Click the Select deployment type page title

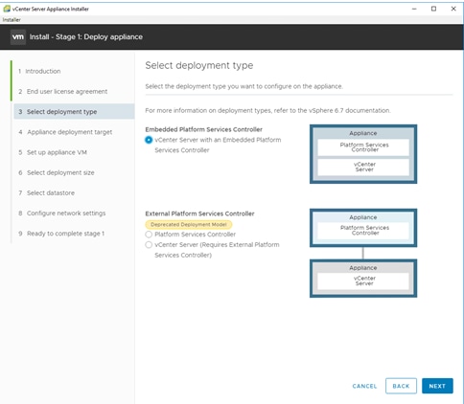[x=199, y=65]
